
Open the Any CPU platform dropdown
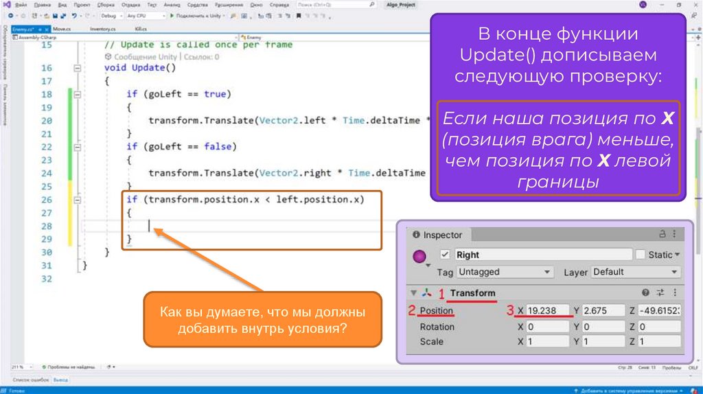146,16
